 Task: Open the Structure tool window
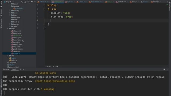[x=1, y=93]
